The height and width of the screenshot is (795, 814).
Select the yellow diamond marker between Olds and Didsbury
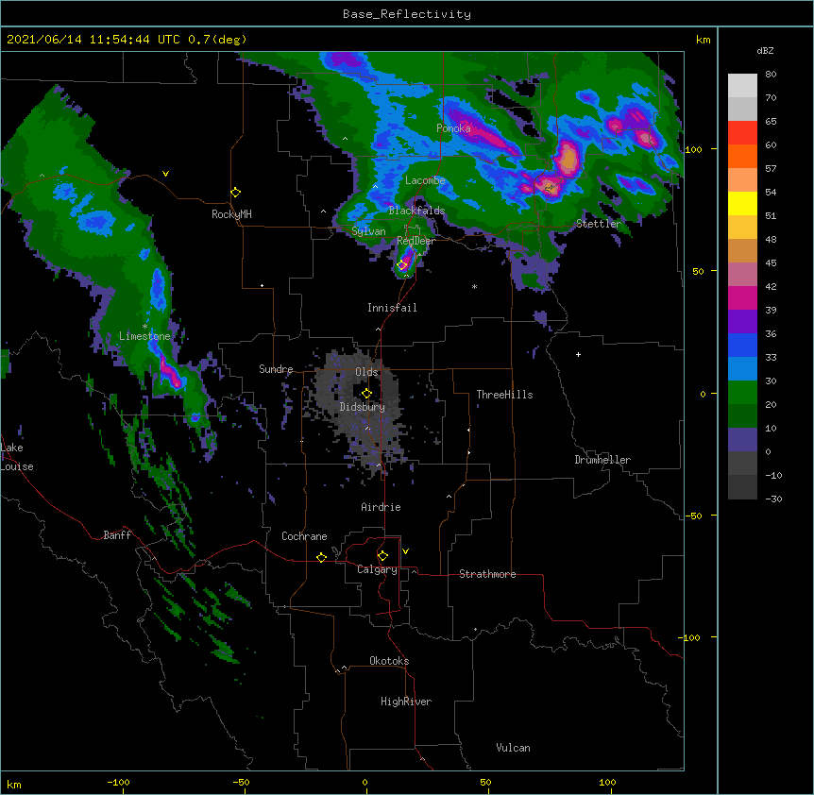click(x=366, y=393)
